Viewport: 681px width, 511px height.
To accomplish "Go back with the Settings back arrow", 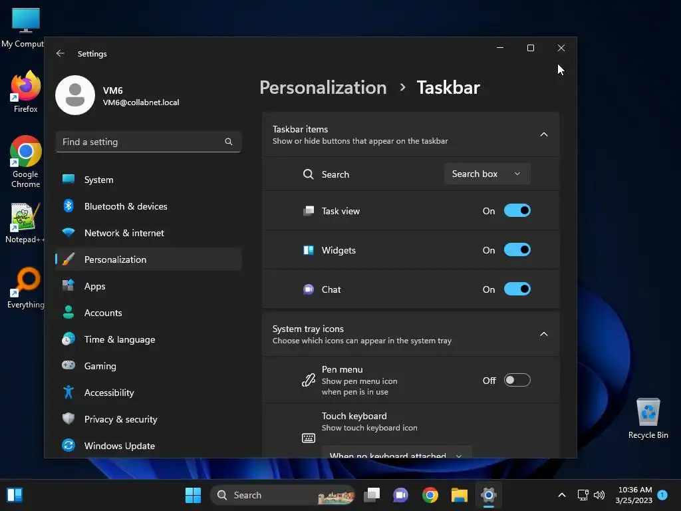I will [x=61, y=53].
